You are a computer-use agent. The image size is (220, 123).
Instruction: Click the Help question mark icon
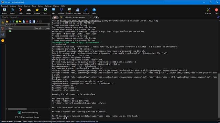tap(94, 11)
